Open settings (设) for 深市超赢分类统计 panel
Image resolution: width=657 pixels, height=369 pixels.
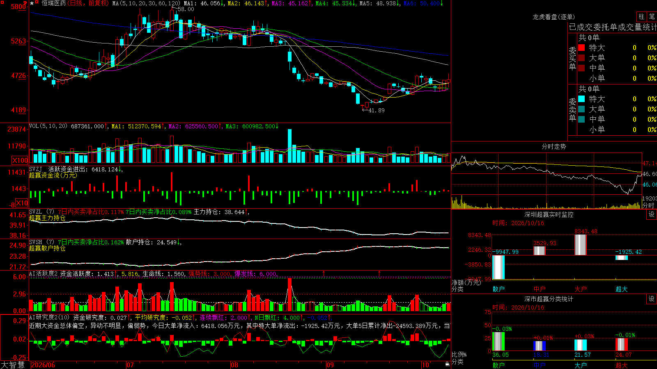coord(652,299)
